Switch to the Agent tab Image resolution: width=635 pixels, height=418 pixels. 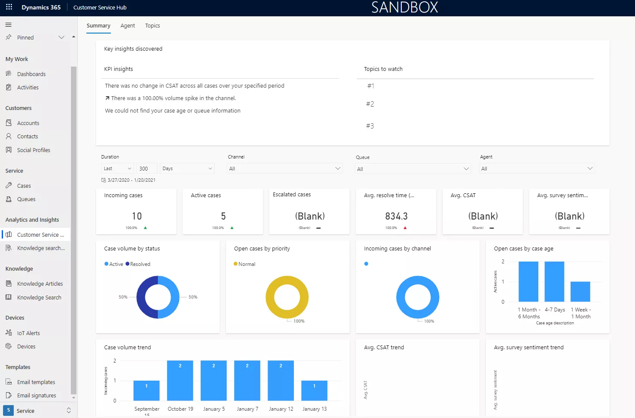click(x=128, y=26)
